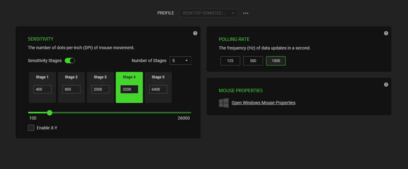The width and height of the screenshot is (408, 169).
Task: Click the POLLING RATE heading
Action: (x=234, y=39)
